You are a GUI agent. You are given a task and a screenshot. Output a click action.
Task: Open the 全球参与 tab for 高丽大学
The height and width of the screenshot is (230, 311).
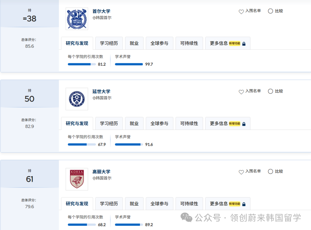[159, 204]
